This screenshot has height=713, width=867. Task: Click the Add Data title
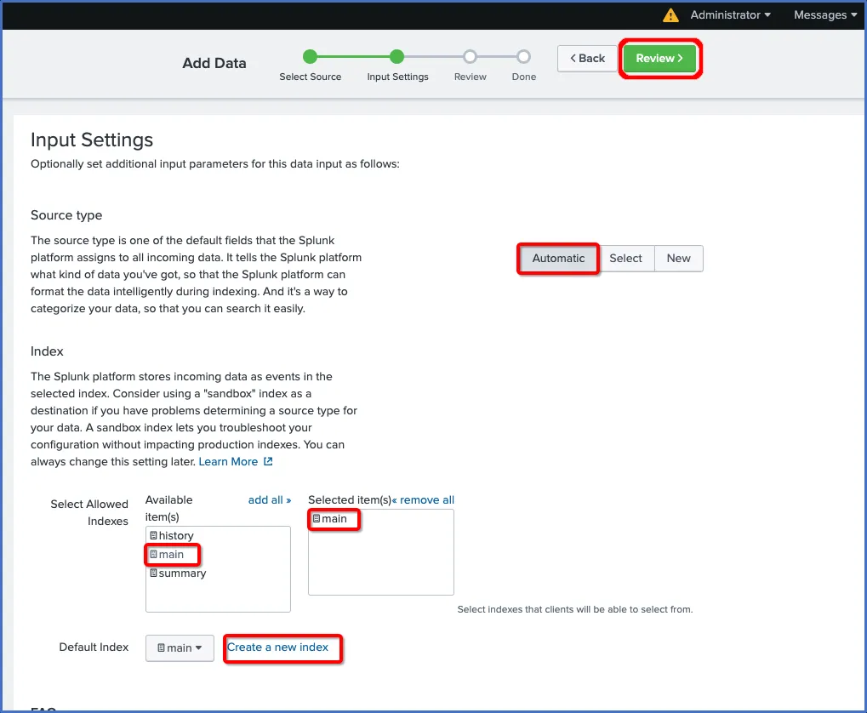click(x=214, y=63)
